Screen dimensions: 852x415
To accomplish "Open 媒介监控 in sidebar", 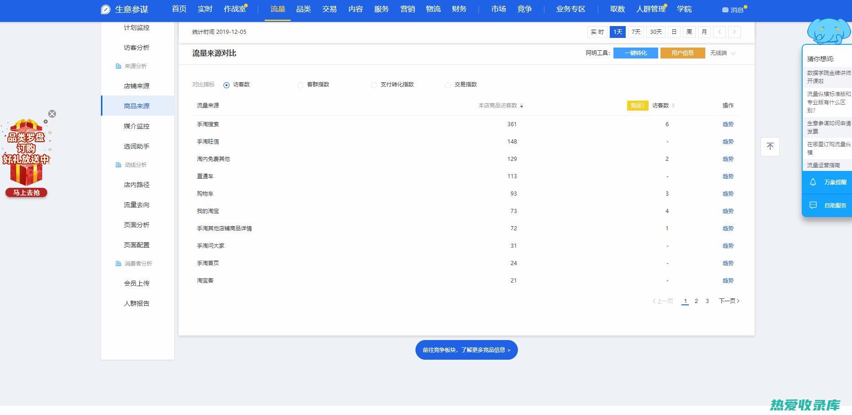I will (137, 126).
